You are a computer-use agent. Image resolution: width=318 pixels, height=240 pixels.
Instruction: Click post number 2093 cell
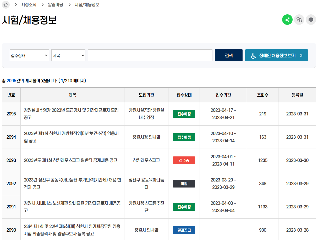(11, 160)
